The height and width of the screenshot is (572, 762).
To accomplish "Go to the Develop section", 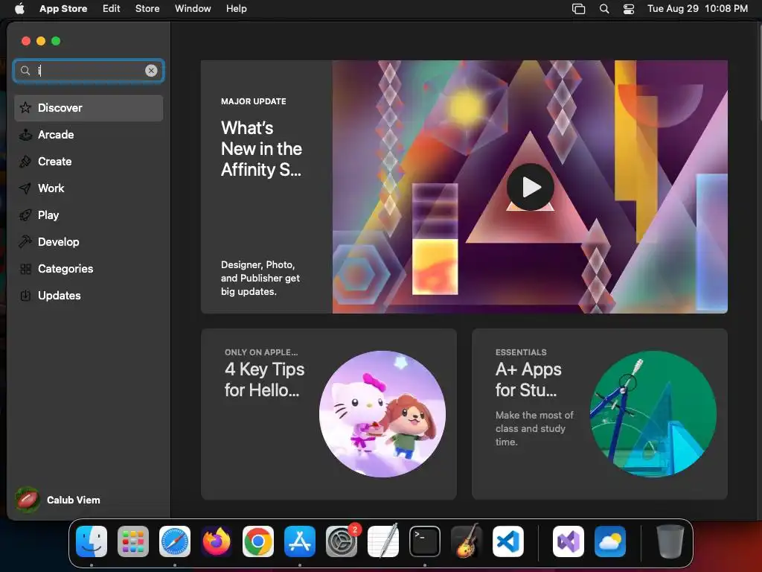I will 89,242.
